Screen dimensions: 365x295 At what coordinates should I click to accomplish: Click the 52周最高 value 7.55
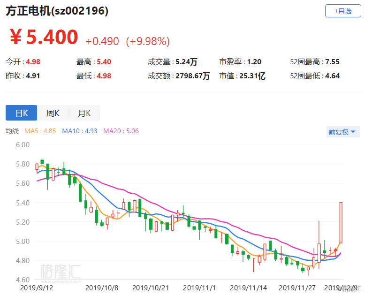tap(333, 62)
